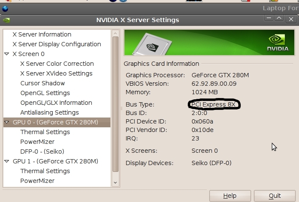Image resolution: width=299 pixels, height=202 pixels.
Task: Open X Server Color Correction
Action: [57, 64]
